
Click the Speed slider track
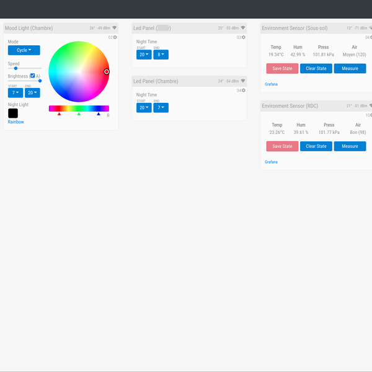(25, 68)
